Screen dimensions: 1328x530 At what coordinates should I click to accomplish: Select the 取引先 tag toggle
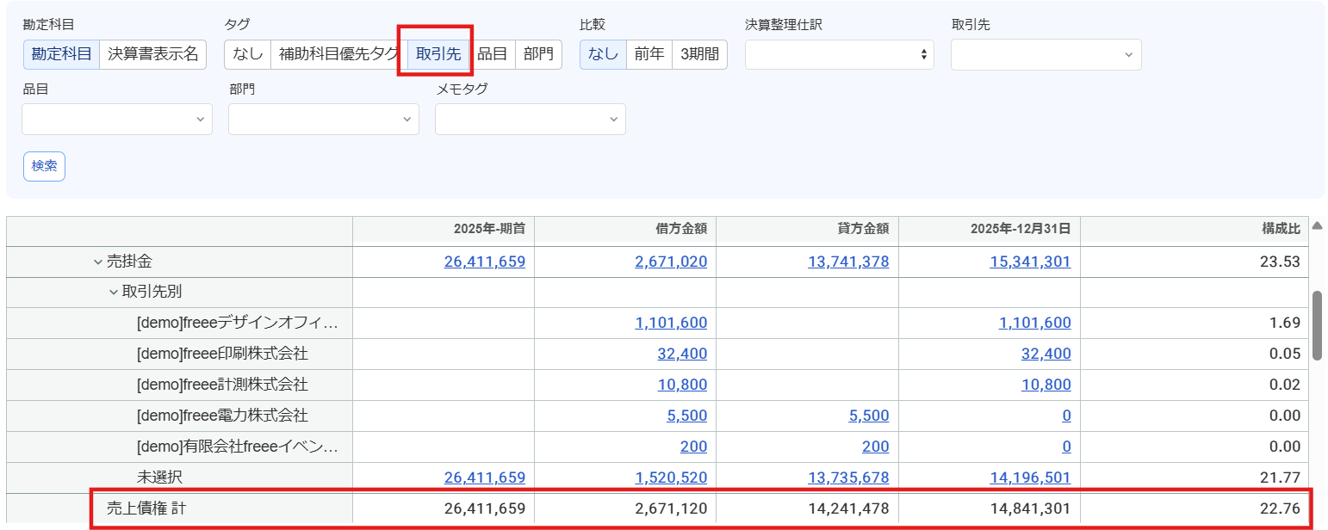(438, 54)
